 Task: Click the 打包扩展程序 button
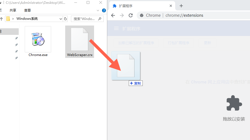(x=178, y=43)
